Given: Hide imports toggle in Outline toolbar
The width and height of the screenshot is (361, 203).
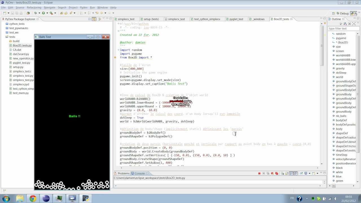Looking at the screenshot, I should coord(341,24).
